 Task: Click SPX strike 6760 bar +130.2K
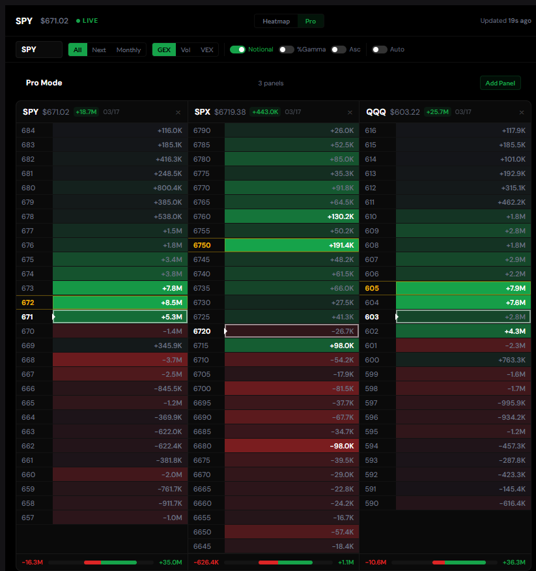click(x=292, y=216)
